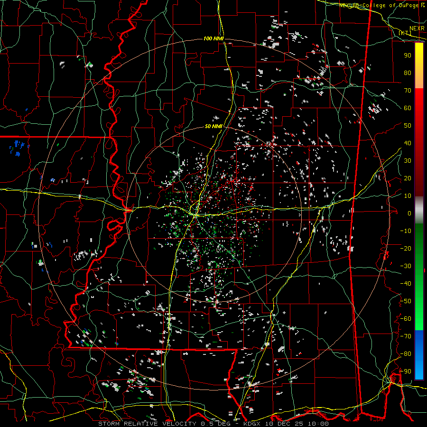Click the 50 value on the velocity scale
The height and width of the screenshot is (427, 427).
(x=408, y=126)
